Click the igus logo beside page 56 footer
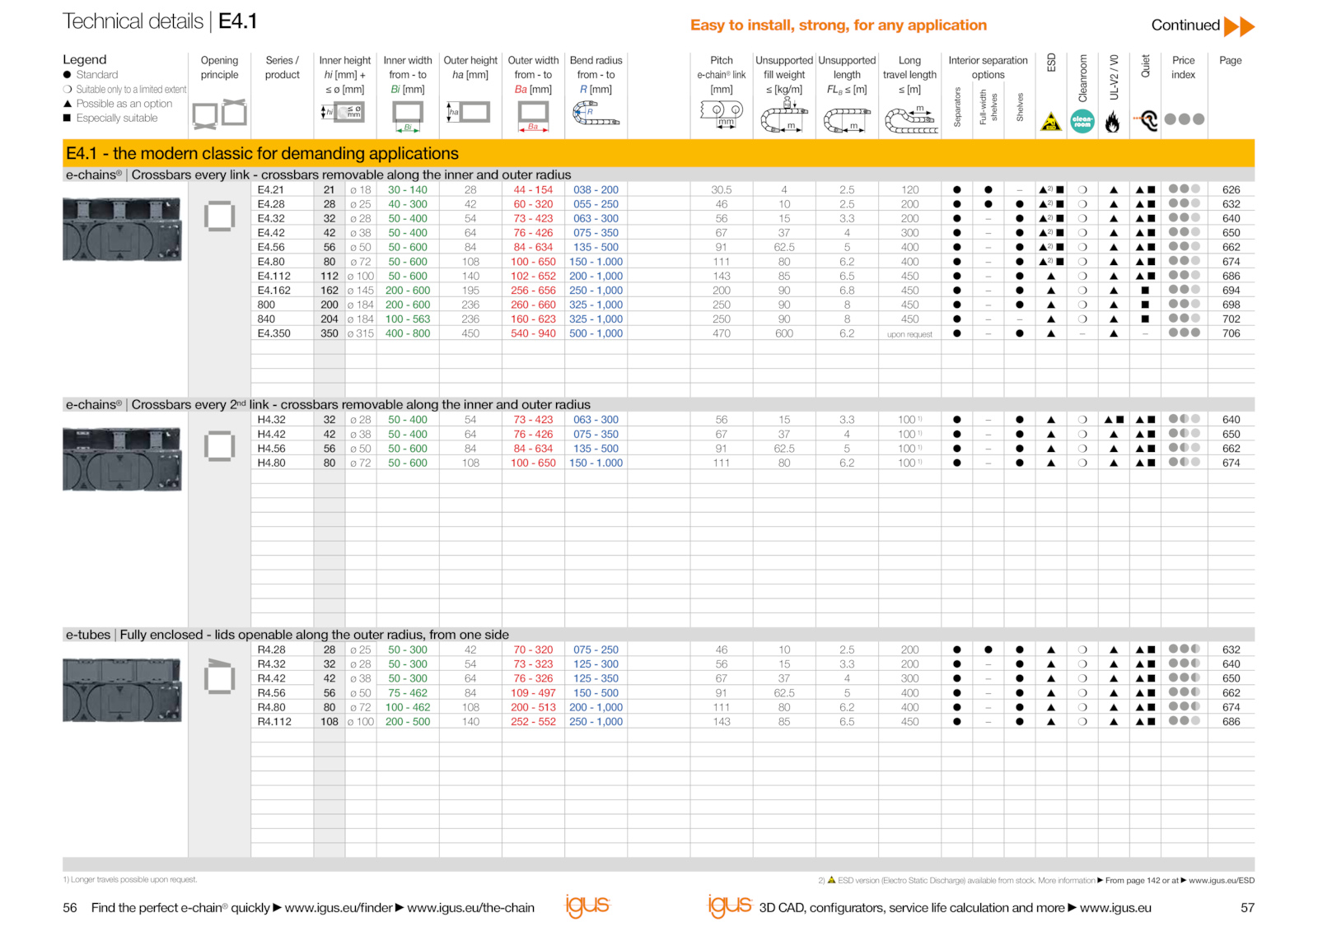 (587, 905)
